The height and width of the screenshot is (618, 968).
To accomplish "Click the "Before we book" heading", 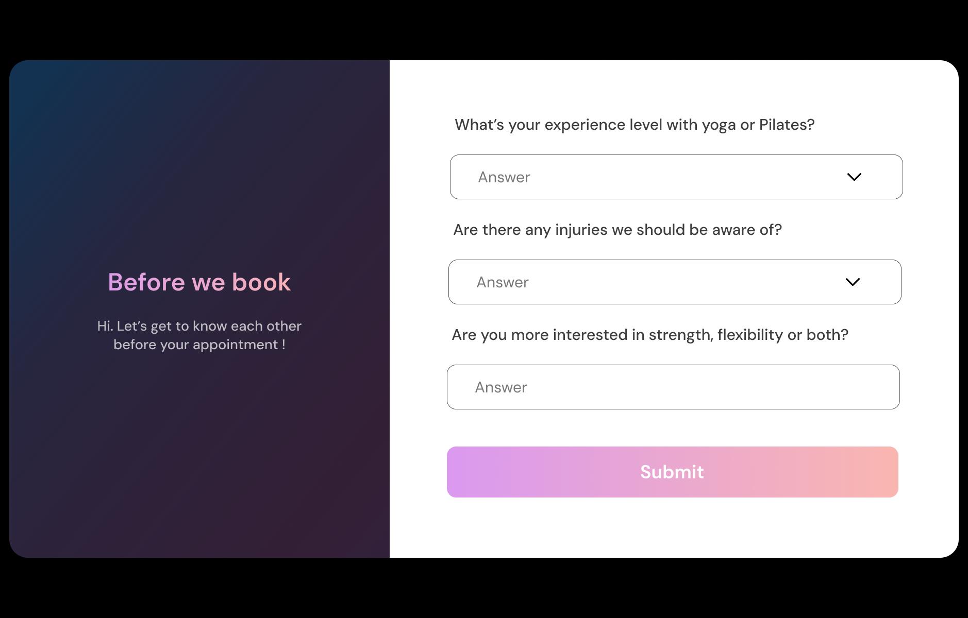I will pos(199,282).
